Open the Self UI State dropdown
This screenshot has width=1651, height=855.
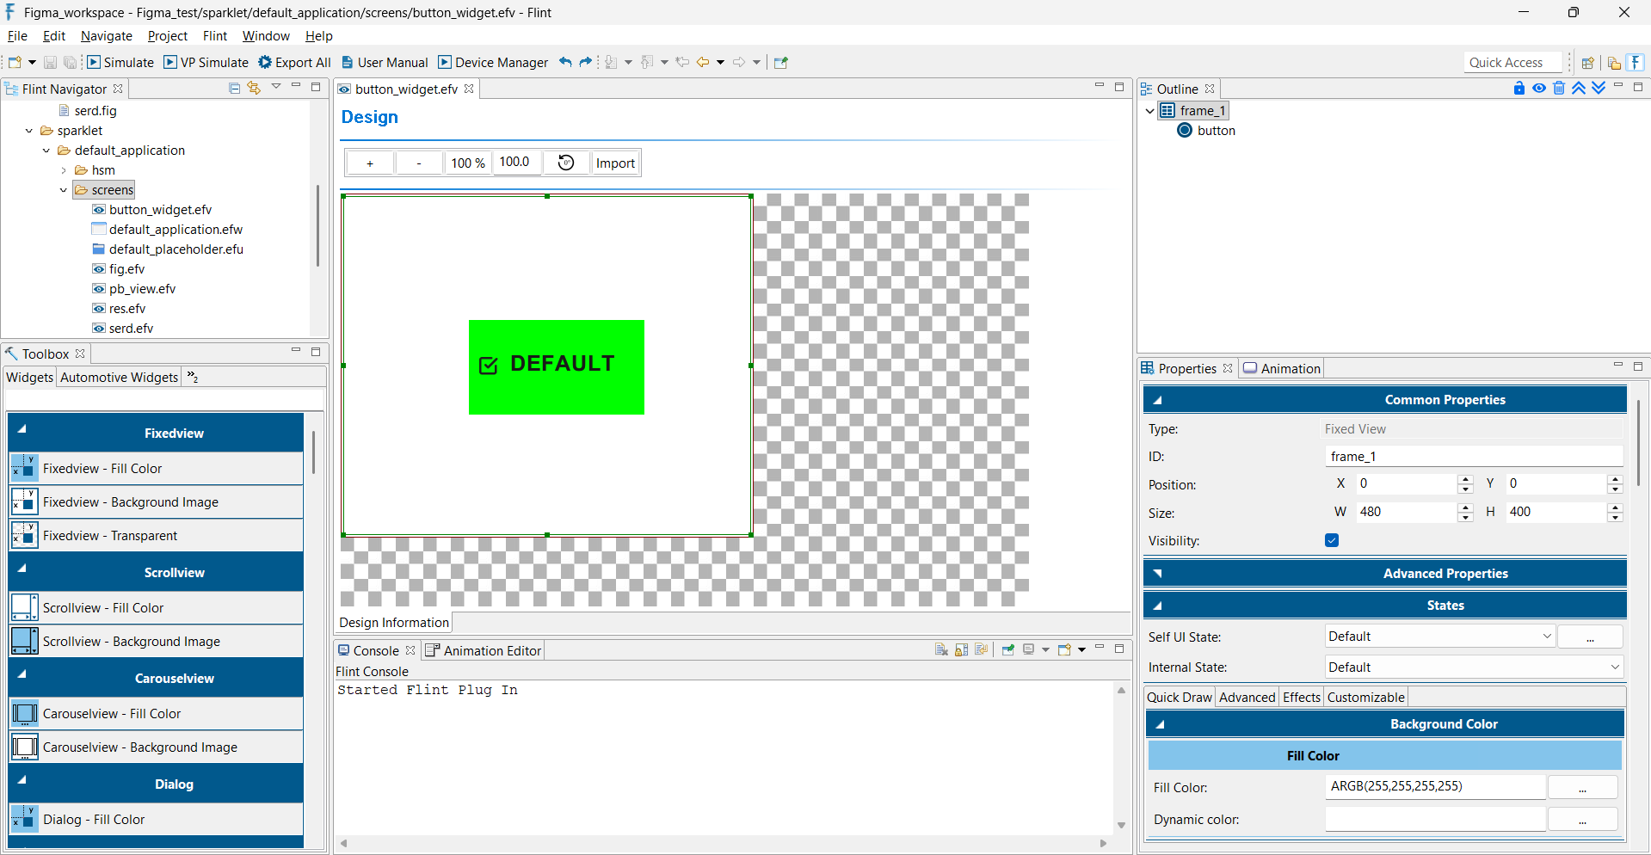(1439, 637)
